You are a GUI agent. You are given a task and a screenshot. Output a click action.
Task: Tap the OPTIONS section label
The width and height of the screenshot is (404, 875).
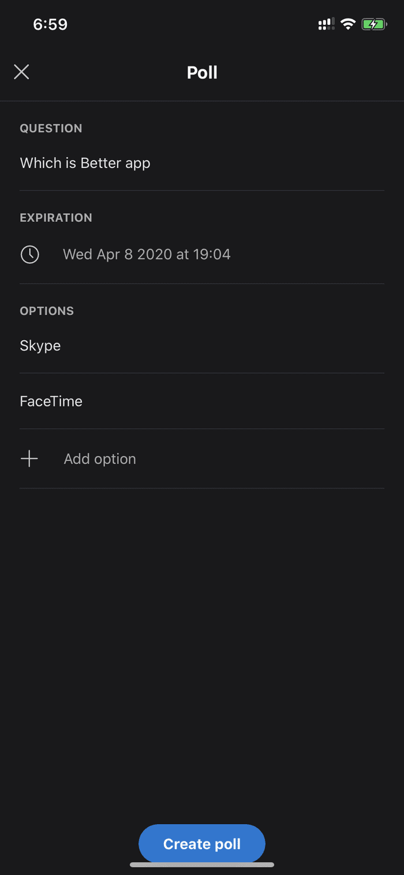coord(47,311)
